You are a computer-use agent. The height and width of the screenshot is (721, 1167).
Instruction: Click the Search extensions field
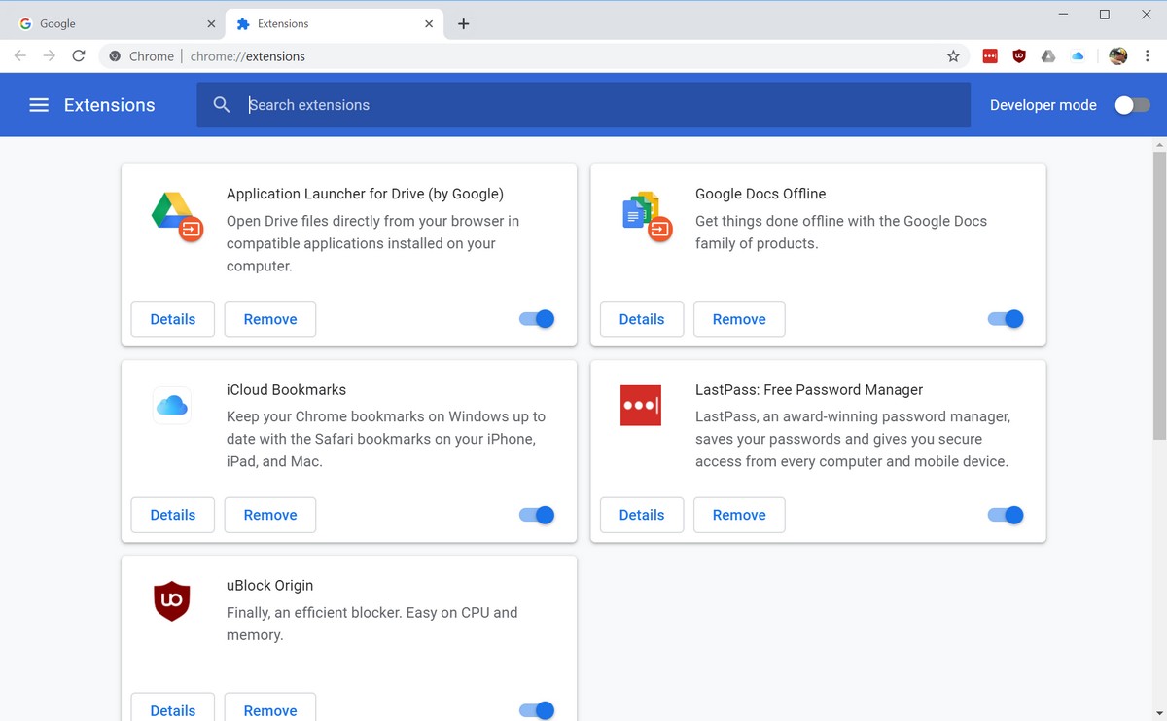tap(583, 105)
